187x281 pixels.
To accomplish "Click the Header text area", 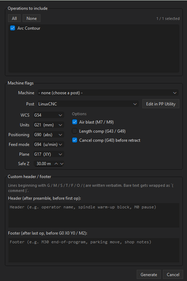I will pyautogui.click(x=94, y=215).
